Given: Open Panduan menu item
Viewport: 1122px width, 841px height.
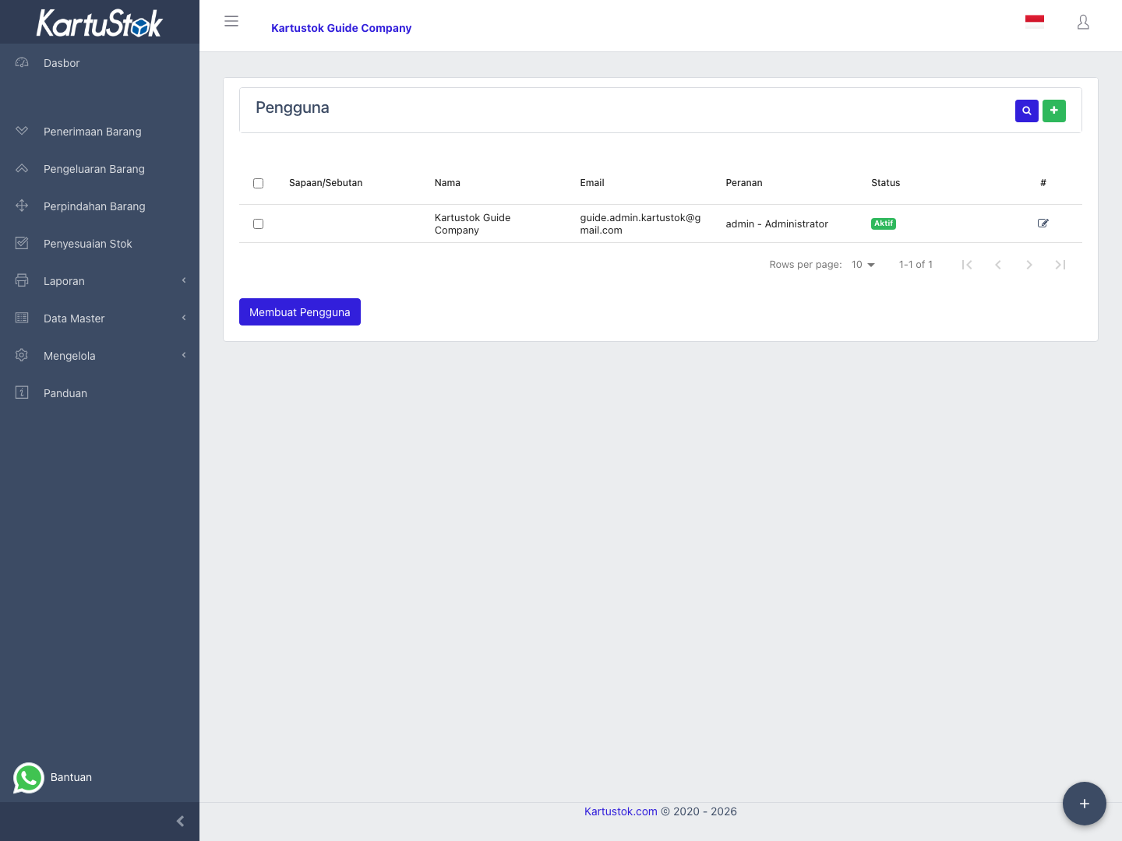Looking at the screenshot, I should (100, 393).
